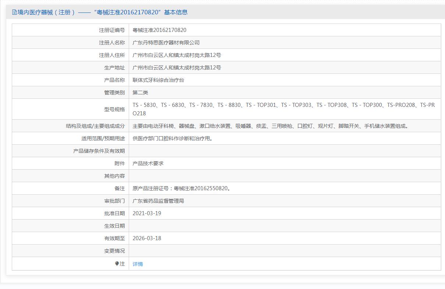Select the page title 境内医疗器械（注册）基本信息
Image resolution: width=445 pixels, height=289 pixels.
point(103,12)
